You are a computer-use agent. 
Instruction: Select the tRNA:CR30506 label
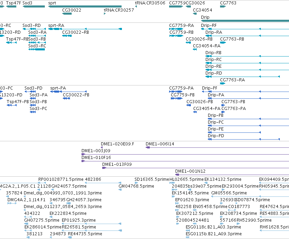tap(150, 3)
